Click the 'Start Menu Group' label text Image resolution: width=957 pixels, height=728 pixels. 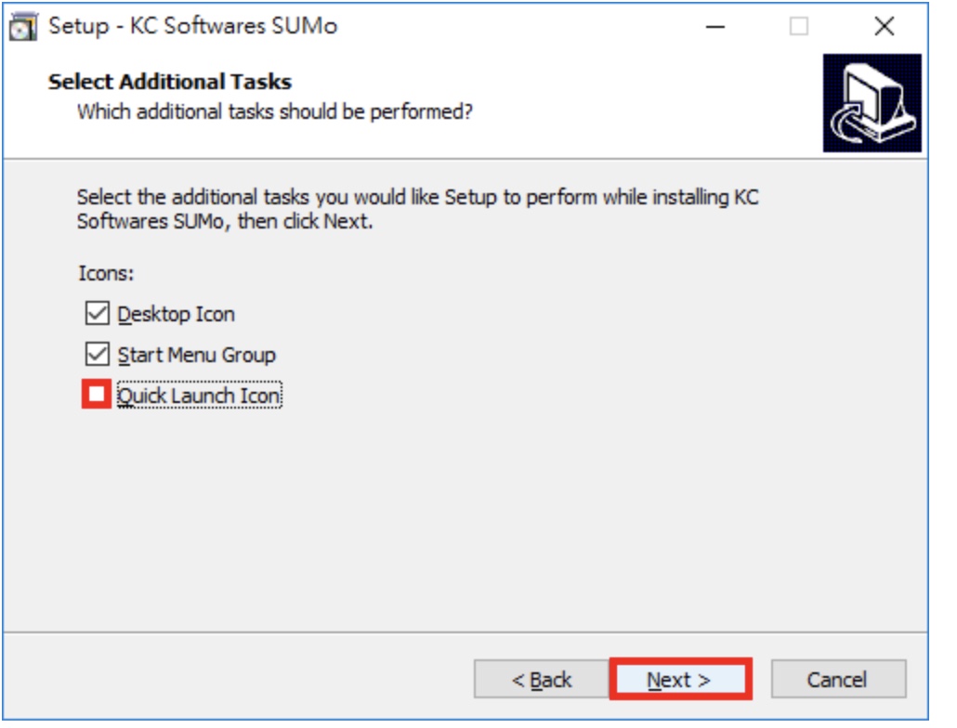point(197,355)
